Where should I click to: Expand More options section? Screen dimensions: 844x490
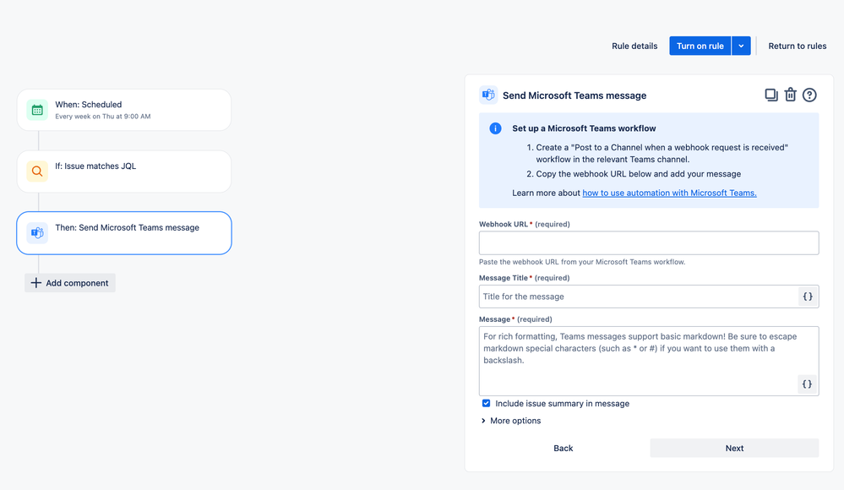click(511, 421)
